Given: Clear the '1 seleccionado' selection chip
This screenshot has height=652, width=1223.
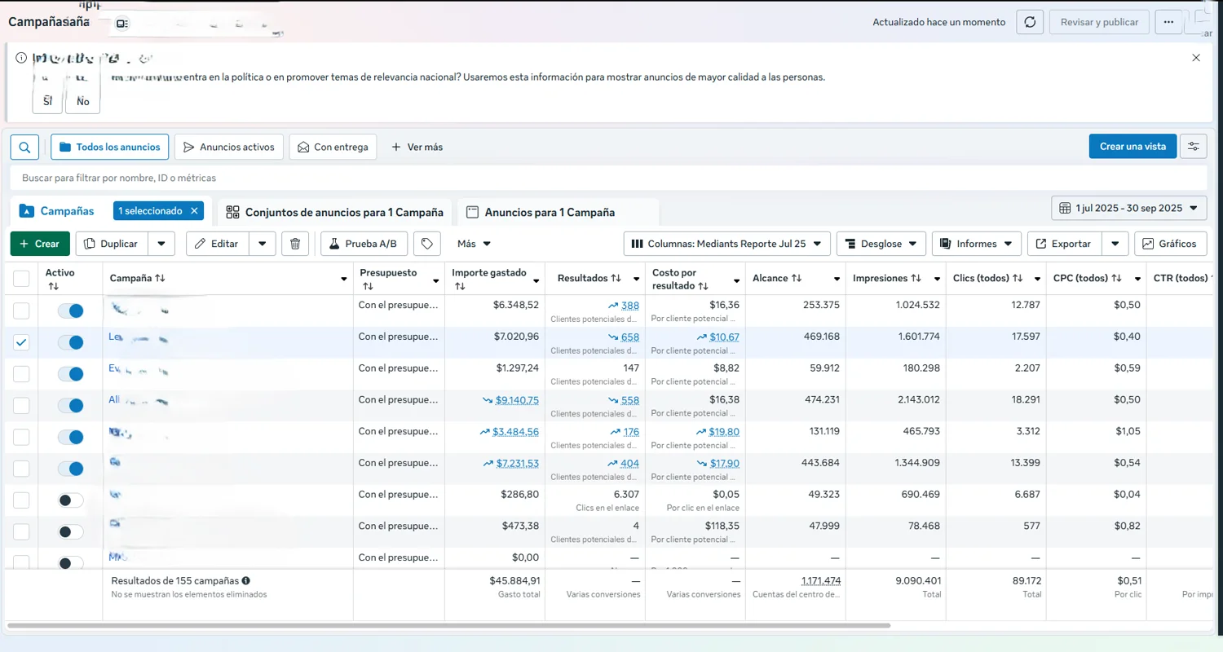Looking at the screenshot, I should [194, 211].
